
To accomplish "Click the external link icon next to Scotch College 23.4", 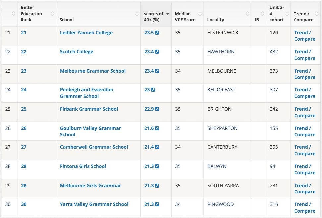I will [x=157, y=52].
